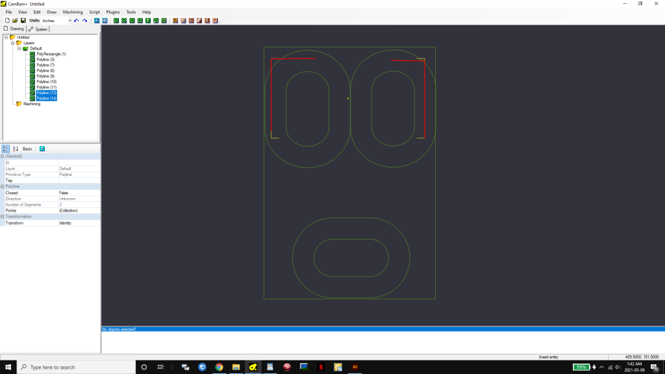Switch to the Drawing tab
Viewport: 665px width, 374px height.
pos(14,29)
